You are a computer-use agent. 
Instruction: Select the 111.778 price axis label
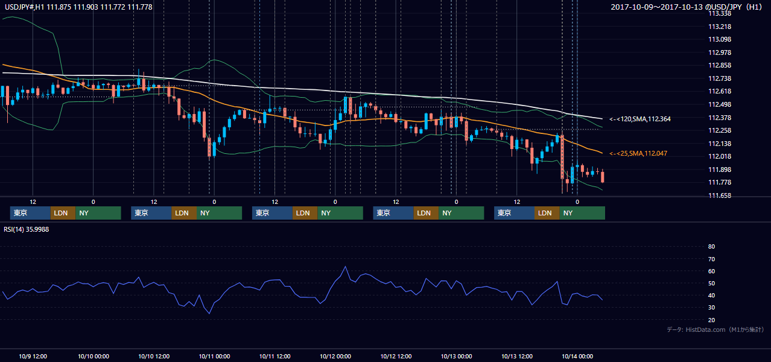(x=720, y=182)
